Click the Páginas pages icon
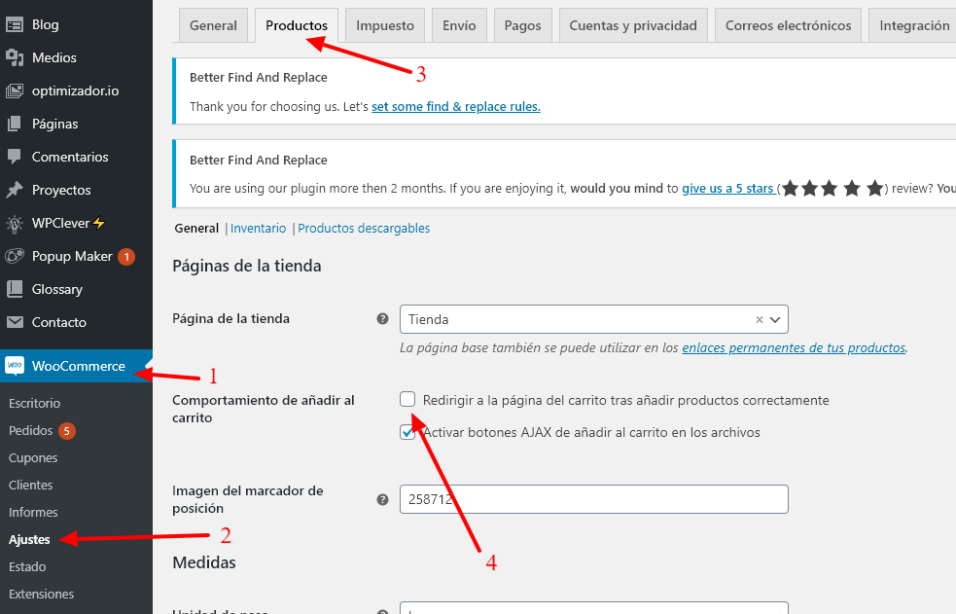Viewport: 956px width, 614px height. coord(14,124)
